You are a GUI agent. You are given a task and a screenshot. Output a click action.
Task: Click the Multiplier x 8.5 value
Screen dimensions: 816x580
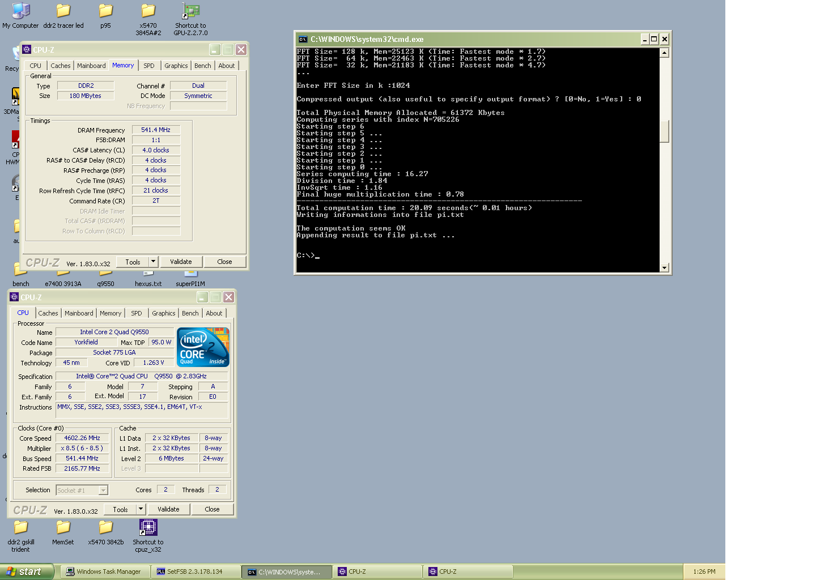[x=82, y=448]
